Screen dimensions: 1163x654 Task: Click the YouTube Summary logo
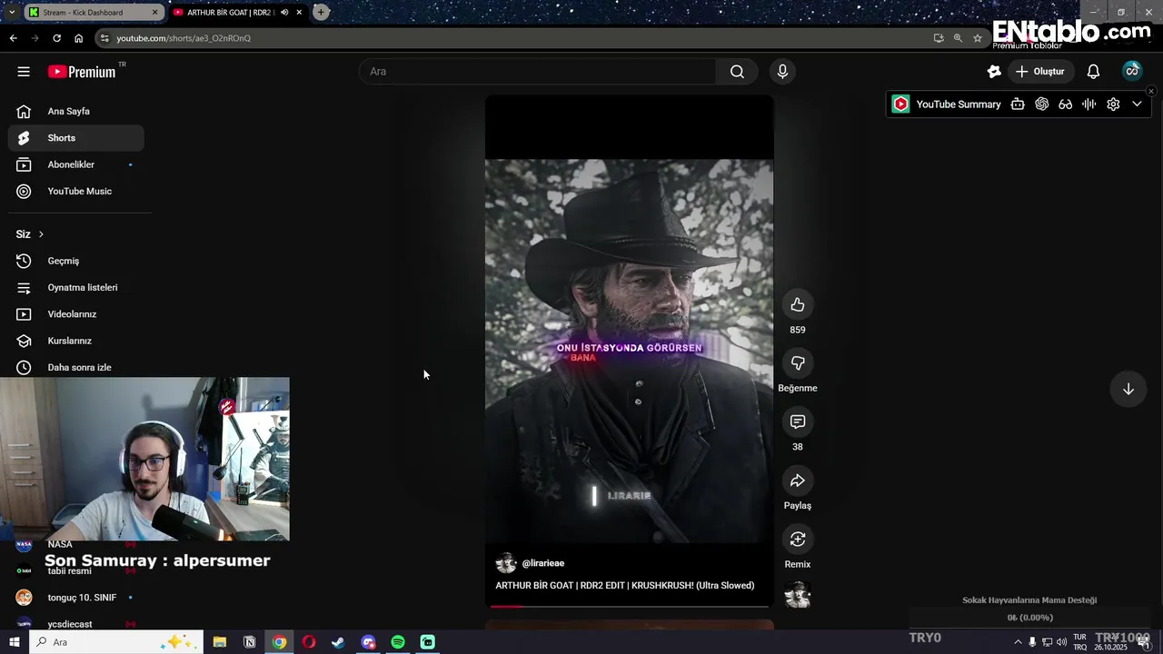pyautogui.click(x=900, y=104)
